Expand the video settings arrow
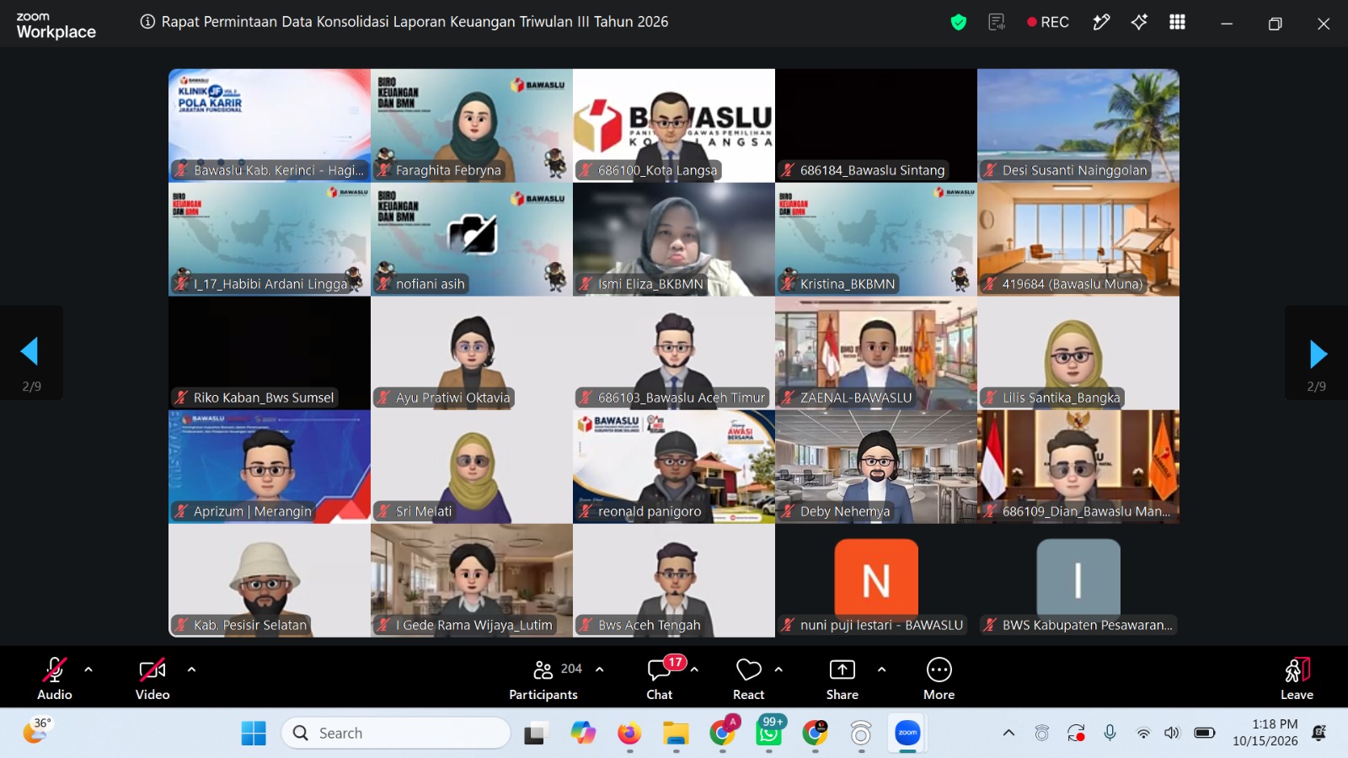This screenshot has height=758, width=1348. coord(191,670)
